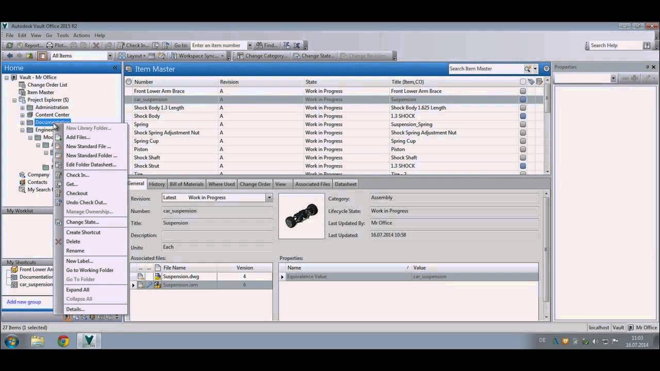Click the back arrow navigation icon
The height and width of the screenshot is (371, 660).
pyautogui.click(x=9, y=56)
